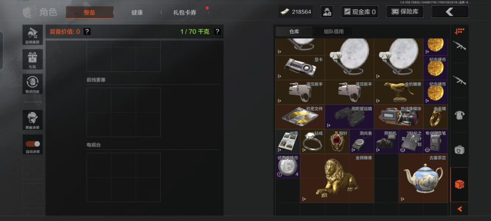Open the 礼包 gift box icon
This screenshot has height=221, width=491.
(x=33, y=59)
